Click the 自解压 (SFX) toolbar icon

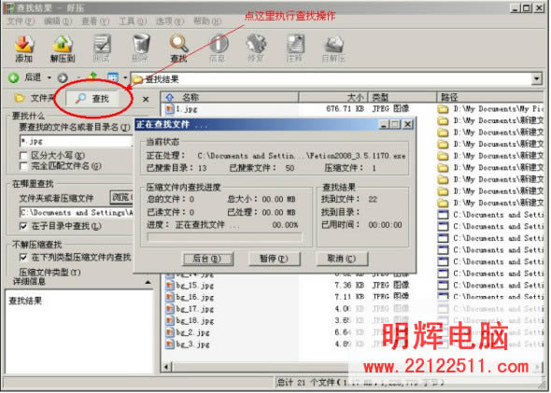point(333,49)
